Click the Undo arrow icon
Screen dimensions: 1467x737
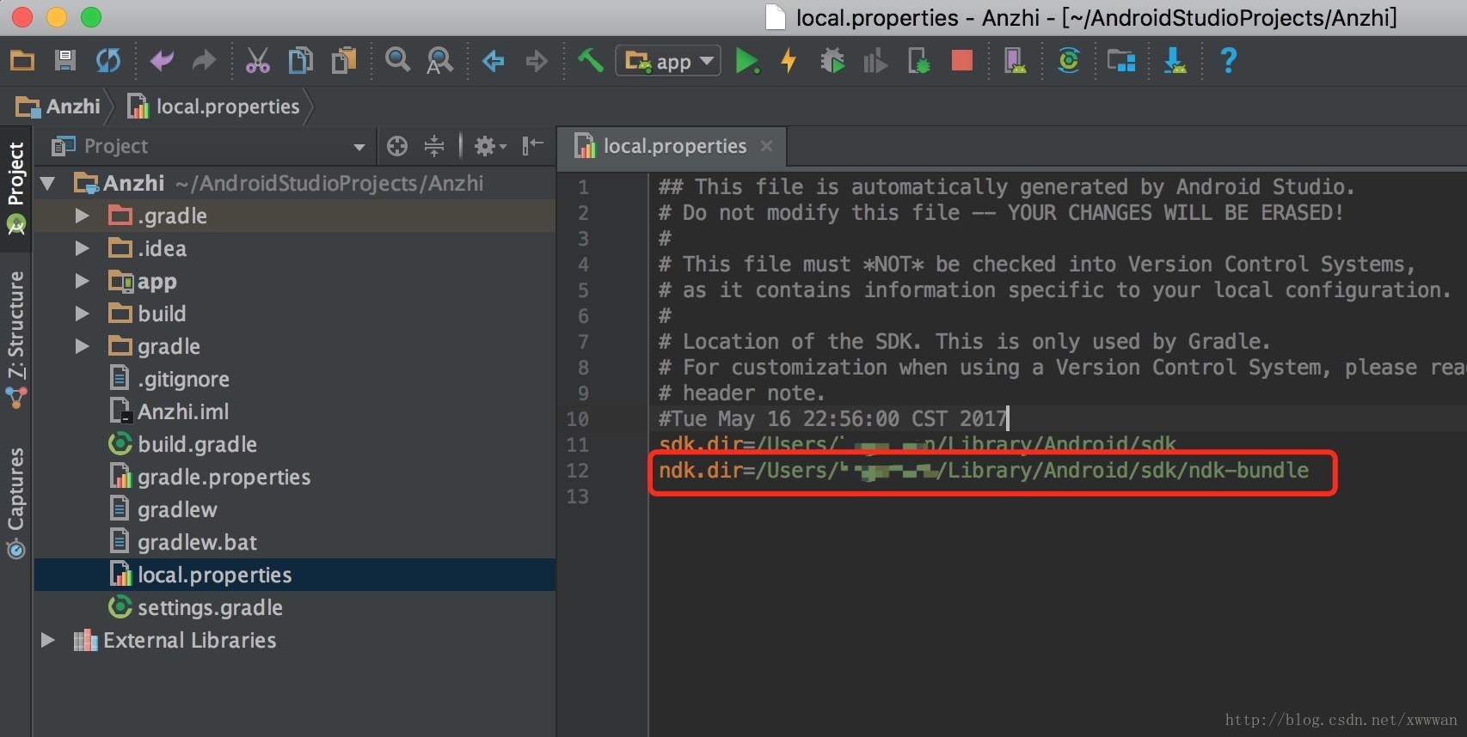pos(162,60)
